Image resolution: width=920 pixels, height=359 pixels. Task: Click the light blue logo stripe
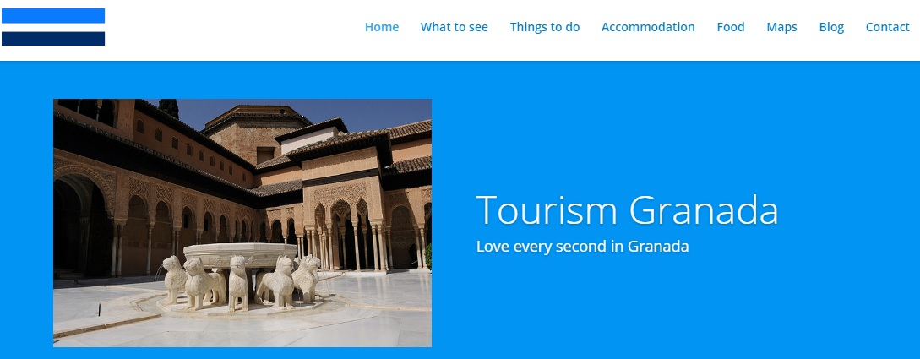coord(53,16)
